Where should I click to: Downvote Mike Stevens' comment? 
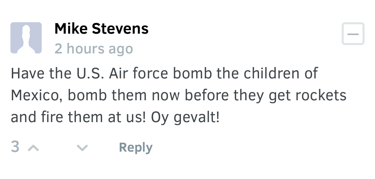click(82, 148)
